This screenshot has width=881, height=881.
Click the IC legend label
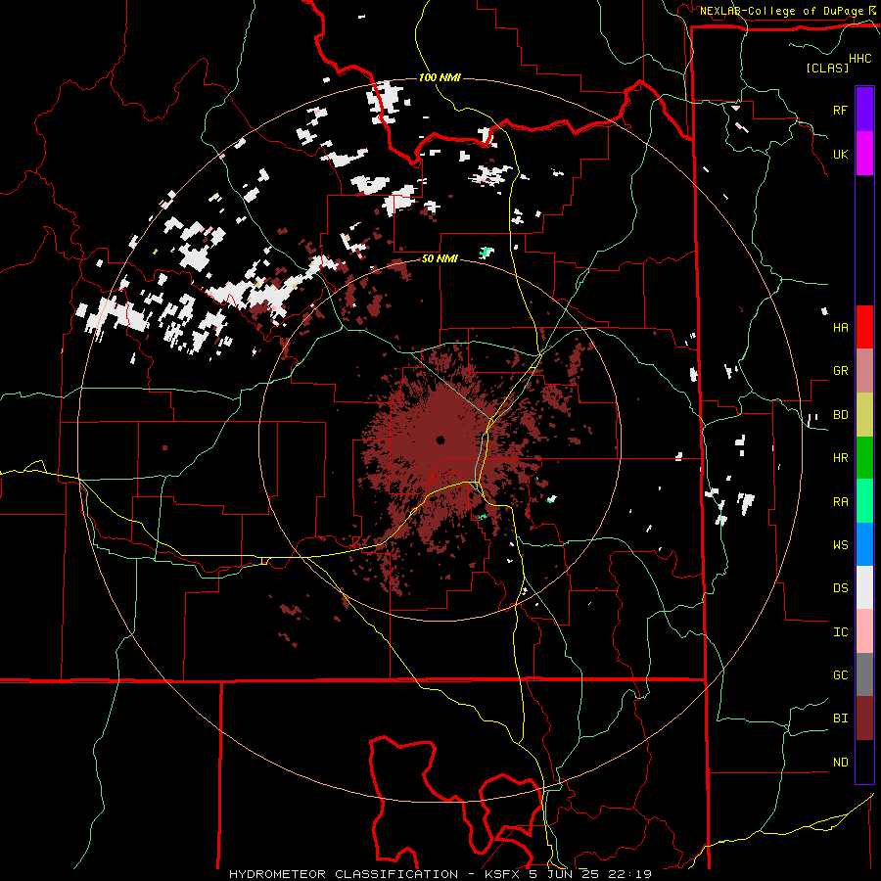click(840, 631)
